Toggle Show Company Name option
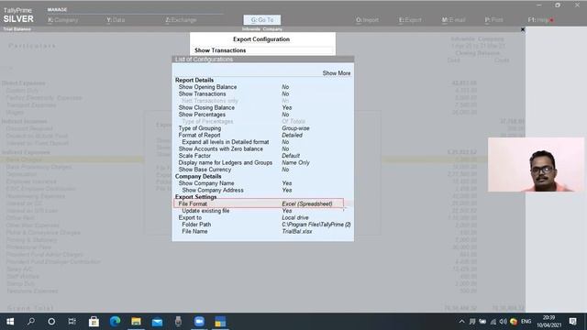The height and width of the screenshot is (330, 587). point(263,183)
